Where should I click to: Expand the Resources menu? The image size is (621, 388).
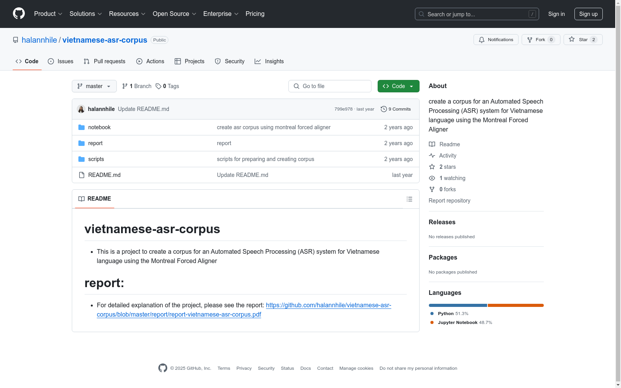[127, 14]
